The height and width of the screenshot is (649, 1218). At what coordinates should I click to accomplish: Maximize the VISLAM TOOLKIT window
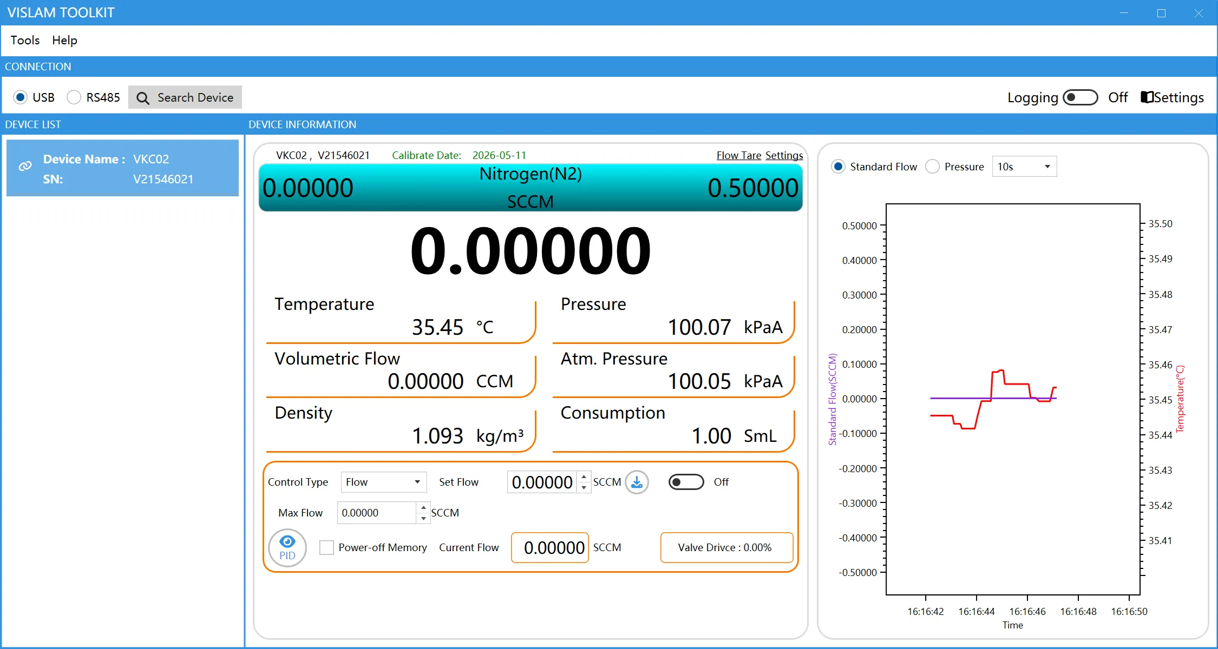1161,13
